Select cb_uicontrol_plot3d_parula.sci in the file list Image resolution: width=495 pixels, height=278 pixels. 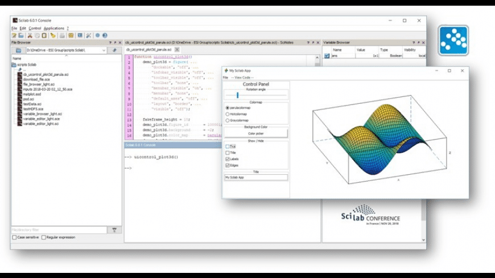tap(46, 75)
